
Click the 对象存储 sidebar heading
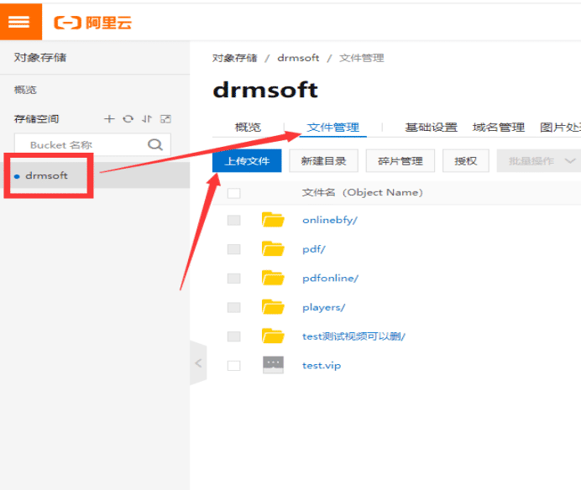40,57
